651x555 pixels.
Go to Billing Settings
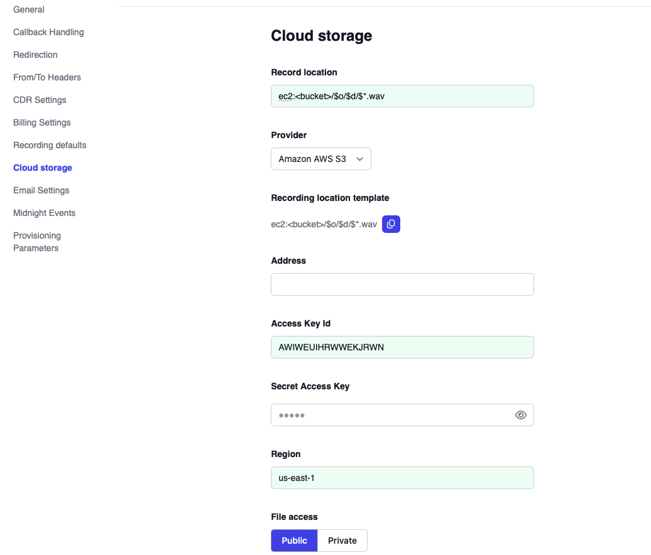41,122
